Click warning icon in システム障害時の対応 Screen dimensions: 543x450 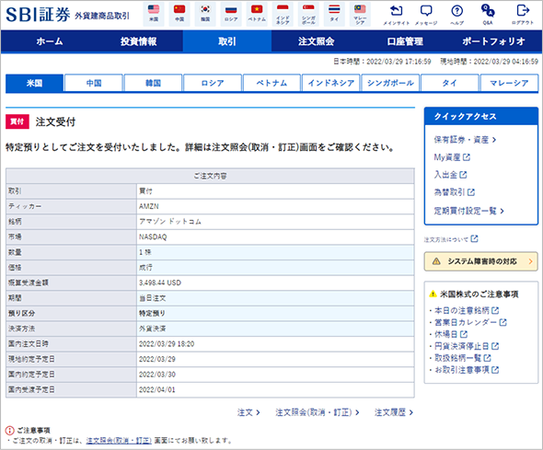(436, 261)
